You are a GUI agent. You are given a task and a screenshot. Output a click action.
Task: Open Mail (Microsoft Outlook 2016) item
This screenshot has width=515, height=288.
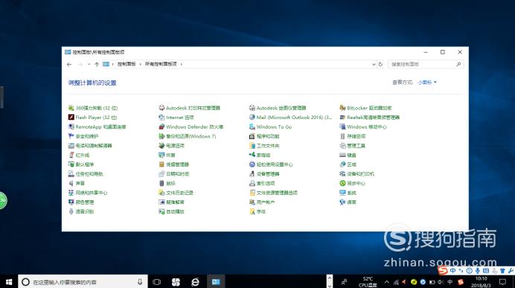[291, 118]
